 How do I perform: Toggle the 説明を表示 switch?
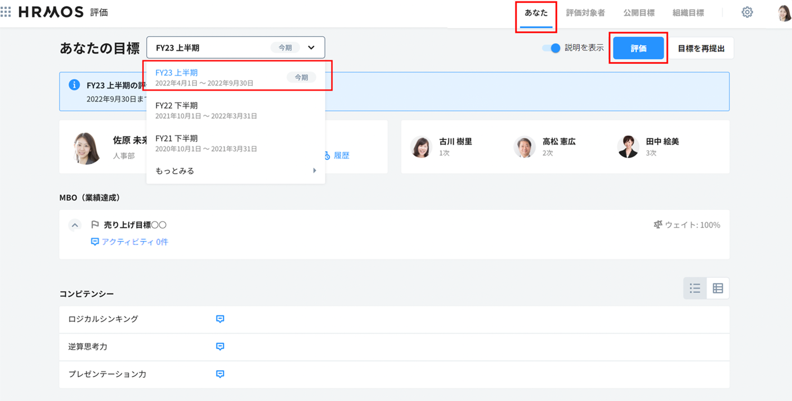[x=551, y=48]
